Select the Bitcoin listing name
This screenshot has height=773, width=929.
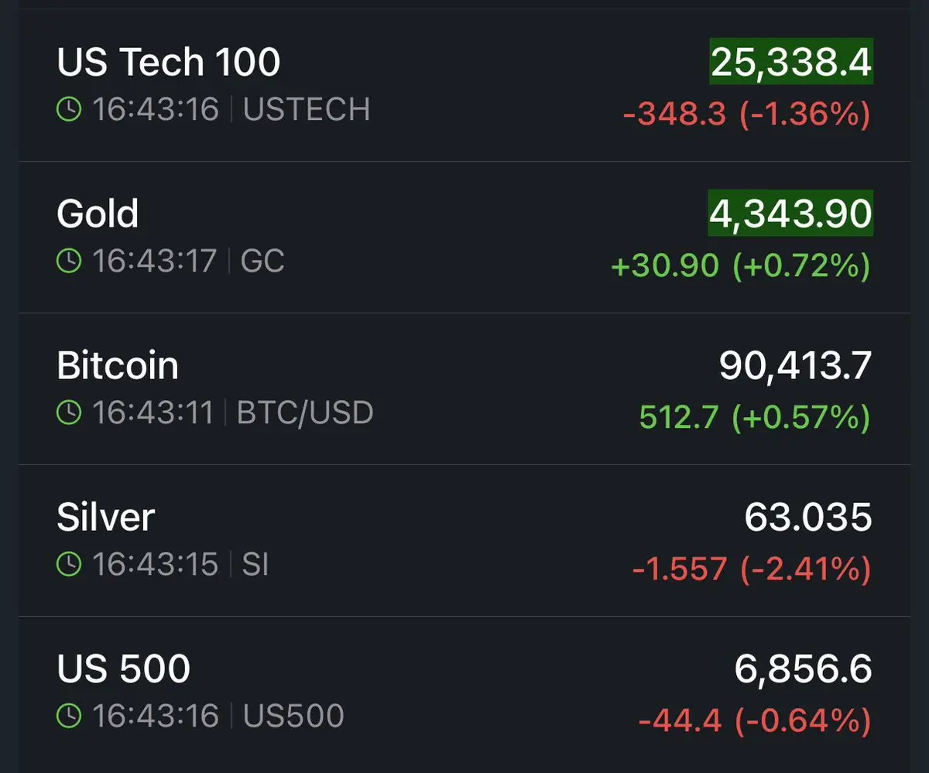[118, 365]
